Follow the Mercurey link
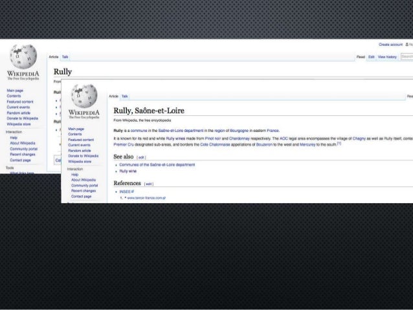 pos(307,144)
